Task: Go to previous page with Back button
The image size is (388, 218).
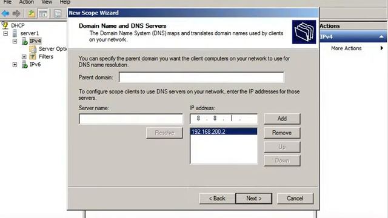Action: (x=217, y=198)
